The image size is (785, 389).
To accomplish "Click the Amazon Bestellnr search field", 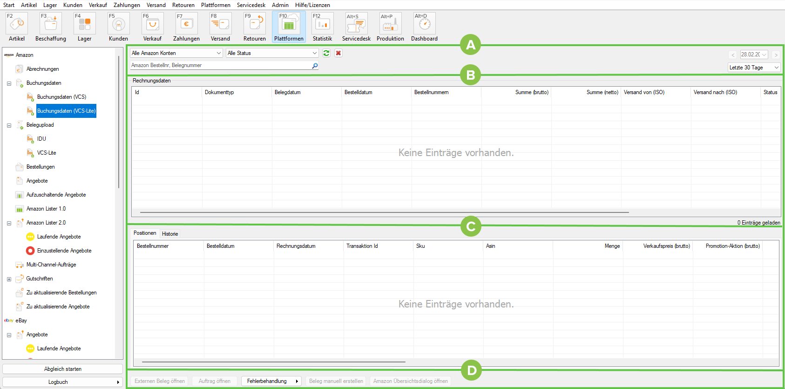I will tap(219, 66).
